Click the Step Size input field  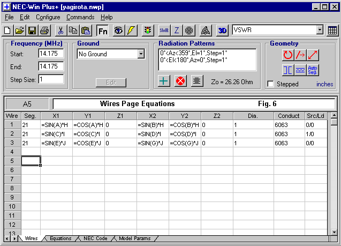click(x=51, y=79)
